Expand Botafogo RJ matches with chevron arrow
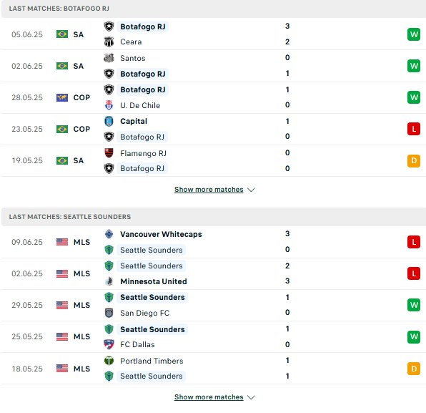 pos(252,190)
